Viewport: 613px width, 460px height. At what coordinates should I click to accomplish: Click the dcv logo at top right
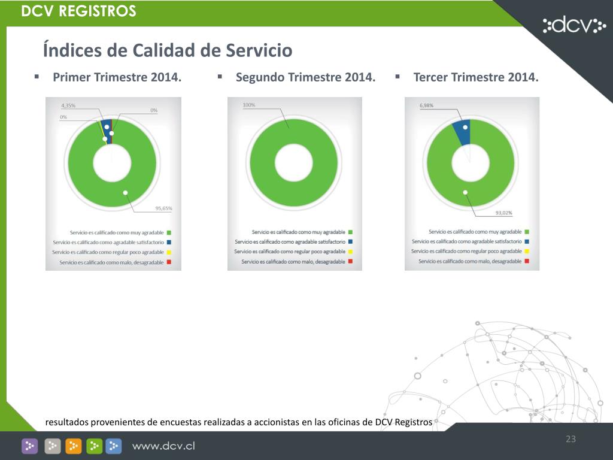tap(574, 25)
